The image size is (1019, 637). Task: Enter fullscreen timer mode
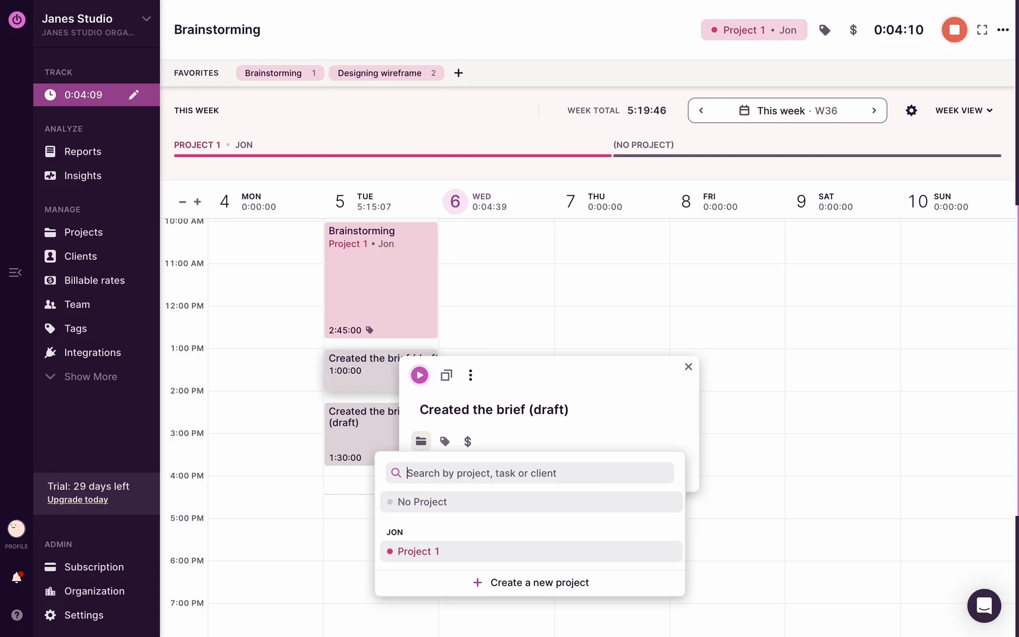[982, 30]
